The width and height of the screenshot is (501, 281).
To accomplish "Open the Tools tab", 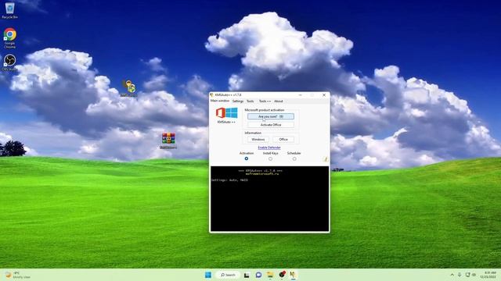I will click(x=250, y=101).
